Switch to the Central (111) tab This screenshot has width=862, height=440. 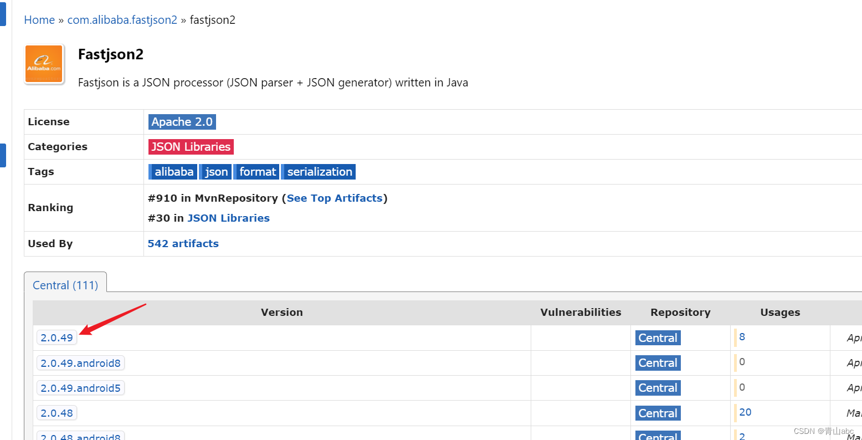[65, 285]
